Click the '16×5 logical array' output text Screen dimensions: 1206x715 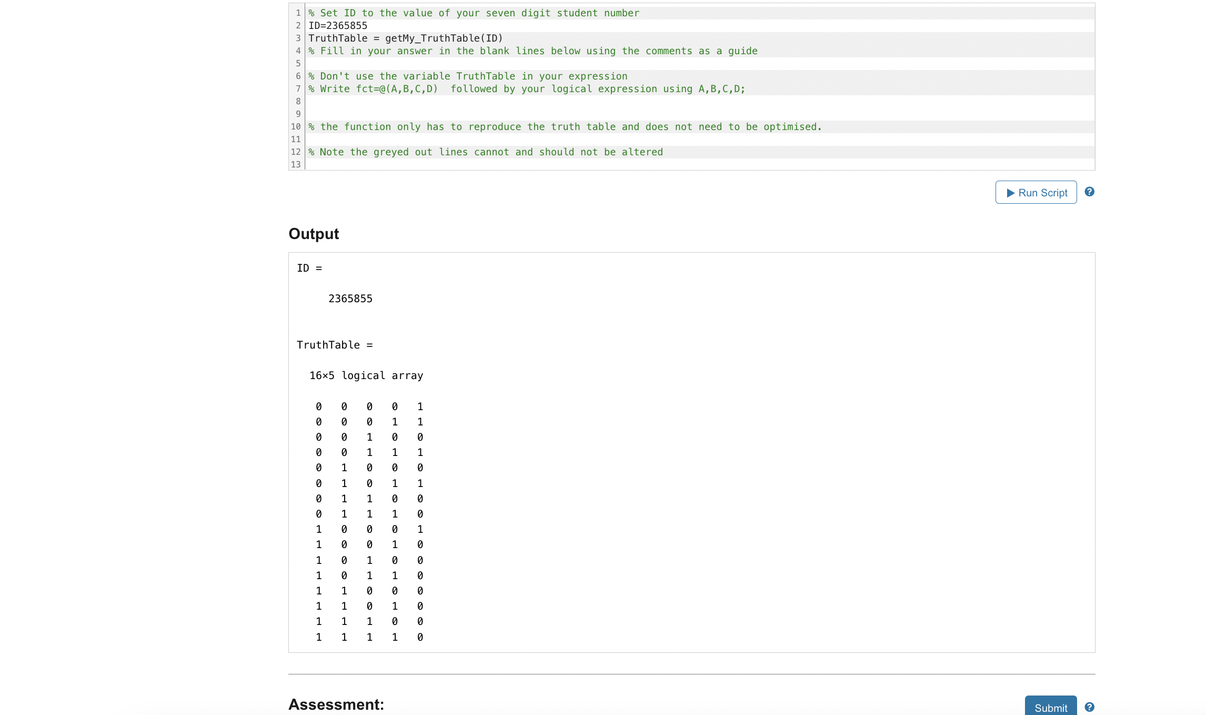pos(366,375)
